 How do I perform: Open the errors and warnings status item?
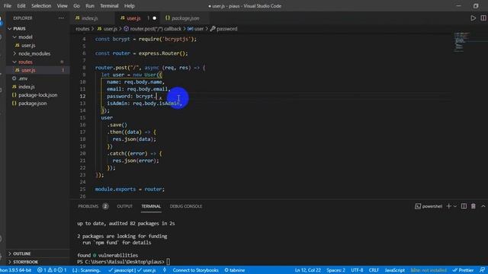52,270
